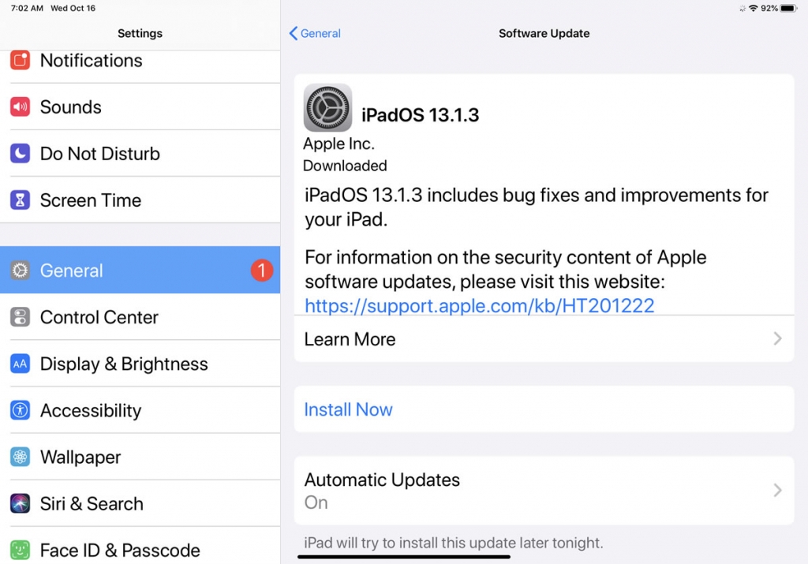The image size is (808, 564).
Task: Tap the Wallpaper flower icon
Action: pos(20,457)
